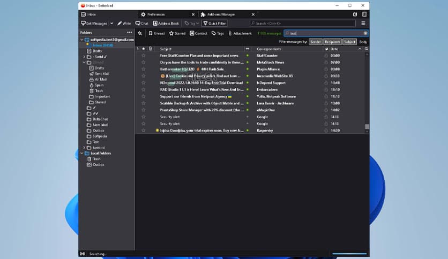Viewport: 448px width, 259px height.
Task: Toggle the pin icon to keep filters applied
Action: tap(140, 33)
